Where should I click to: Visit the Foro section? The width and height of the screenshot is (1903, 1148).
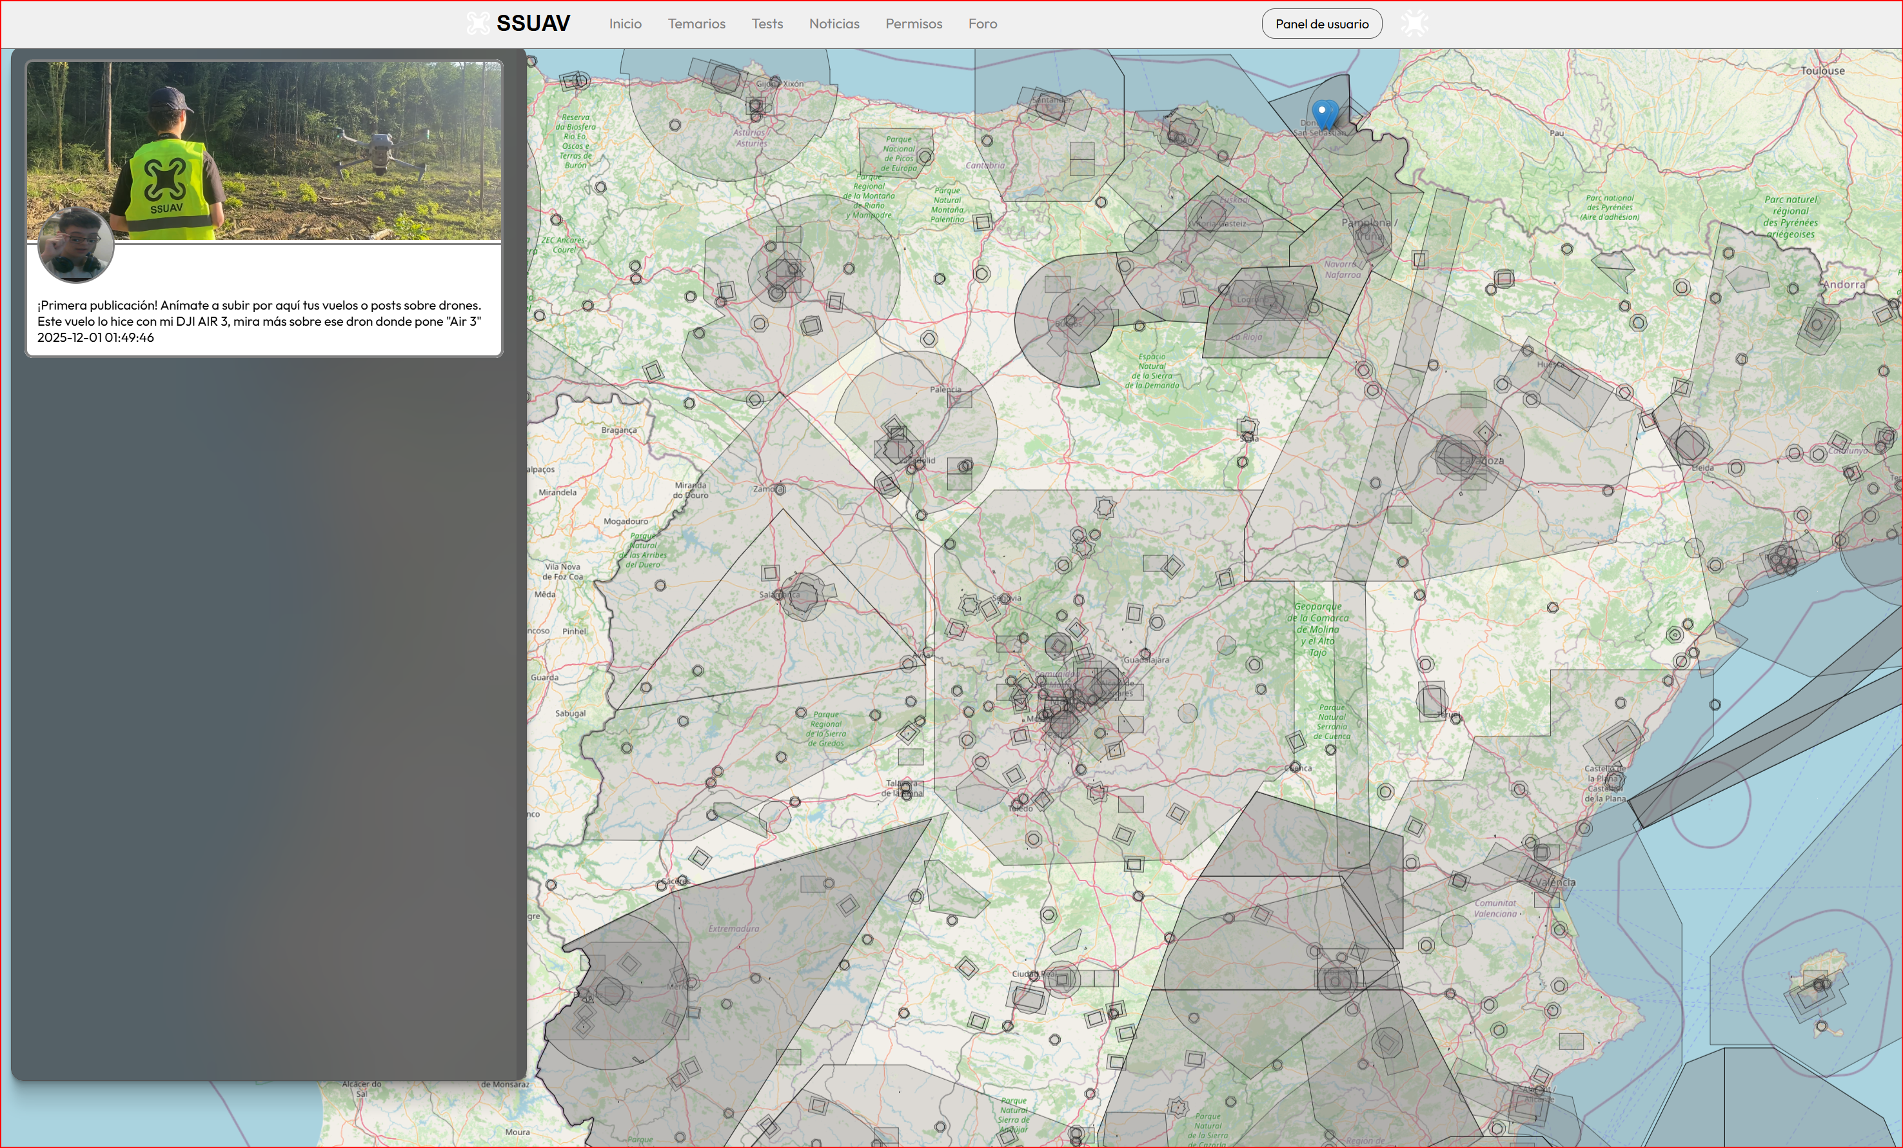click(982, 24)
